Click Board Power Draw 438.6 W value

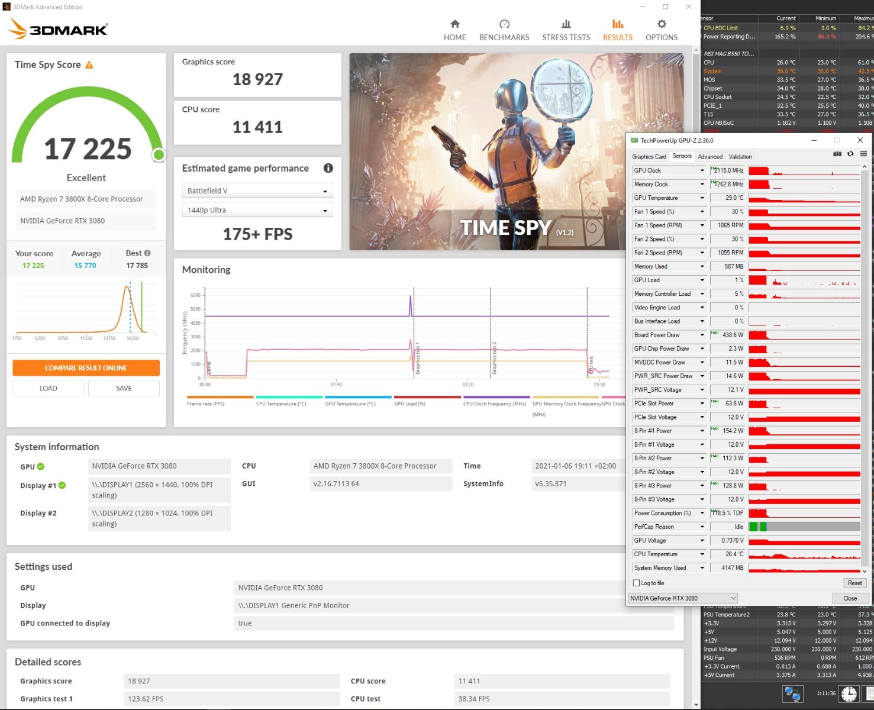tap(727, 335)
